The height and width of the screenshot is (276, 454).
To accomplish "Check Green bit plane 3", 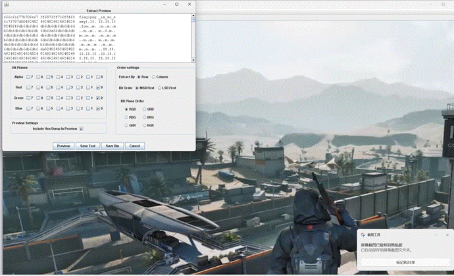I will (x=68, y=98).
